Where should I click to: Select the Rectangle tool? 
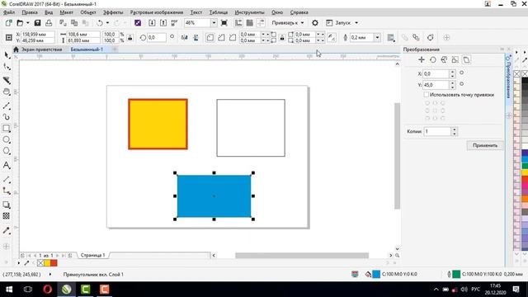[x=7, y=129]
